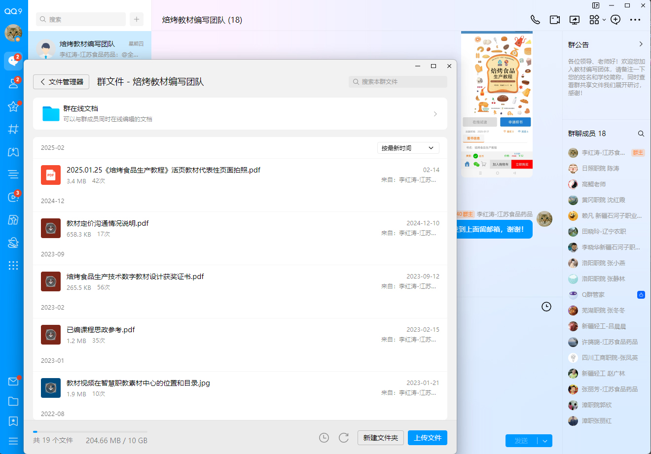Click the 发送 send button
The width and height of the screenshot is (651, 454).
pos(521,441)
